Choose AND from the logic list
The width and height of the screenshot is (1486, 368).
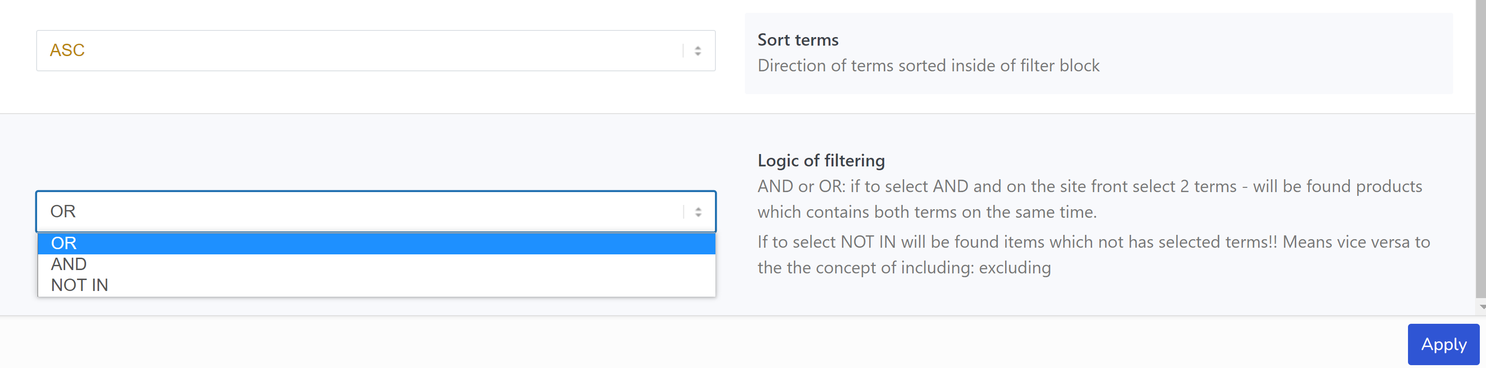pos(69,264)
